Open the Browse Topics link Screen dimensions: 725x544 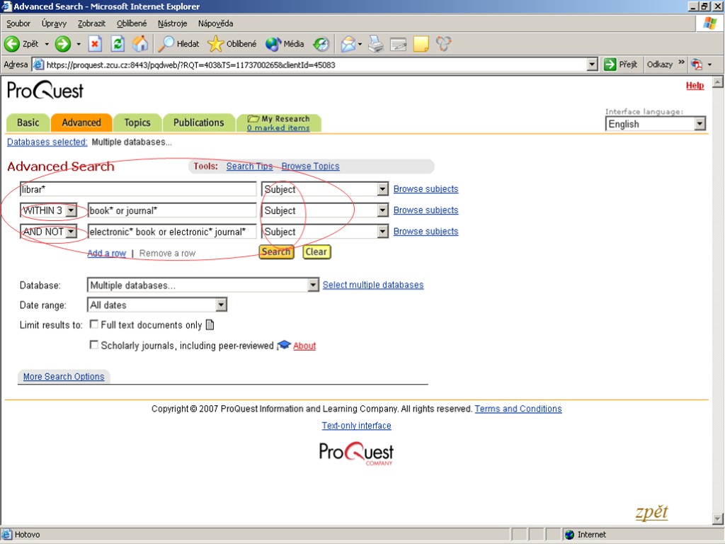click(x=310, y=166)
